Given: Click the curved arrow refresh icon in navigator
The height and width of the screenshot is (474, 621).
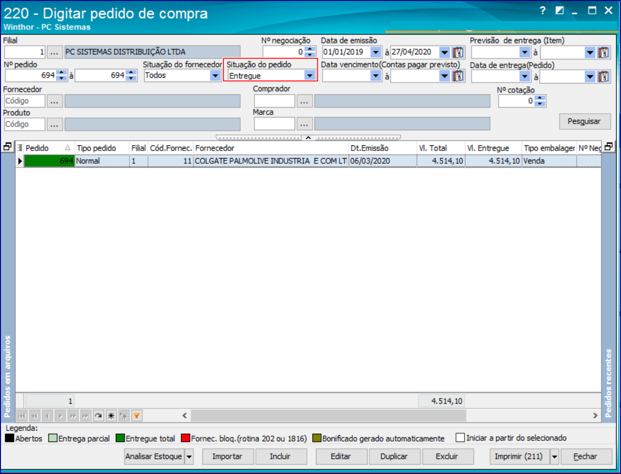Looking at the screenshot, I should (x=98, y=416).
